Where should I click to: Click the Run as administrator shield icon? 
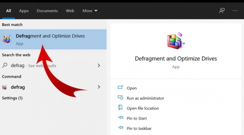(121, 97)
